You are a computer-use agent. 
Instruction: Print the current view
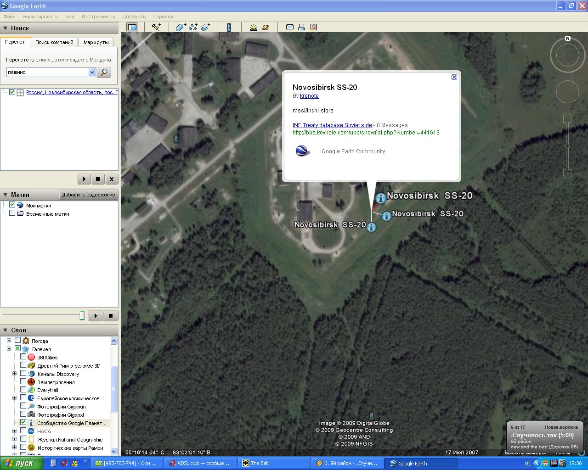[302, 27]
